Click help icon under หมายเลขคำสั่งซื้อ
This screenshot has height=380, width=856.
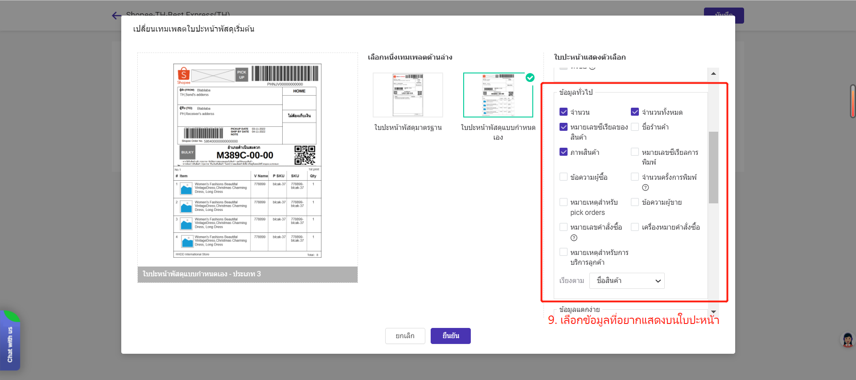pyautogui.click(x=574, y=238)
